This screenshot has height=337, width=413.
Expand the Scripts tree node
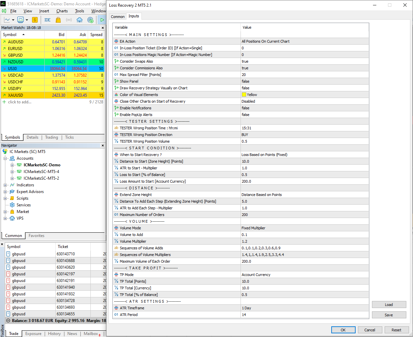pos(5,198)
